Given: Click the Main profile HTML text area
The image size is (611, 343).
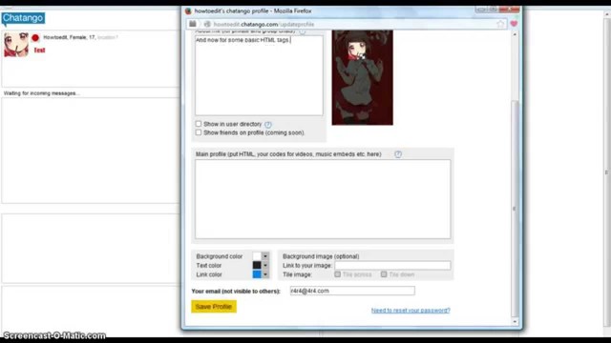Looking at the screenshot, I should 323,199.
